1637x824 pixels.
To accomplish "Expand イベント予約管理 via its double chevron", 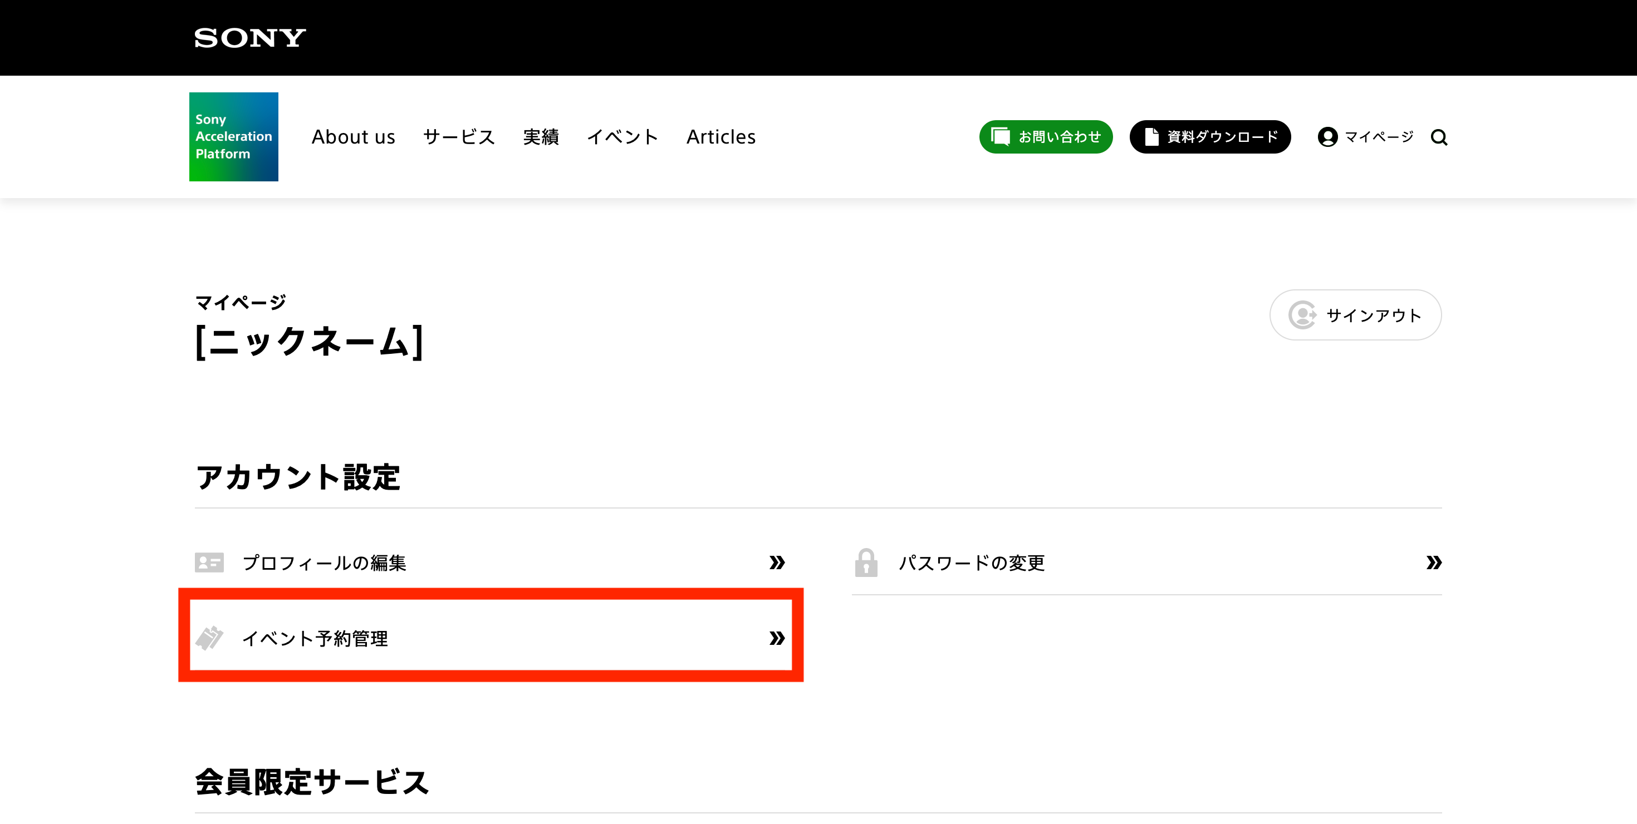I will click(777, 638).
